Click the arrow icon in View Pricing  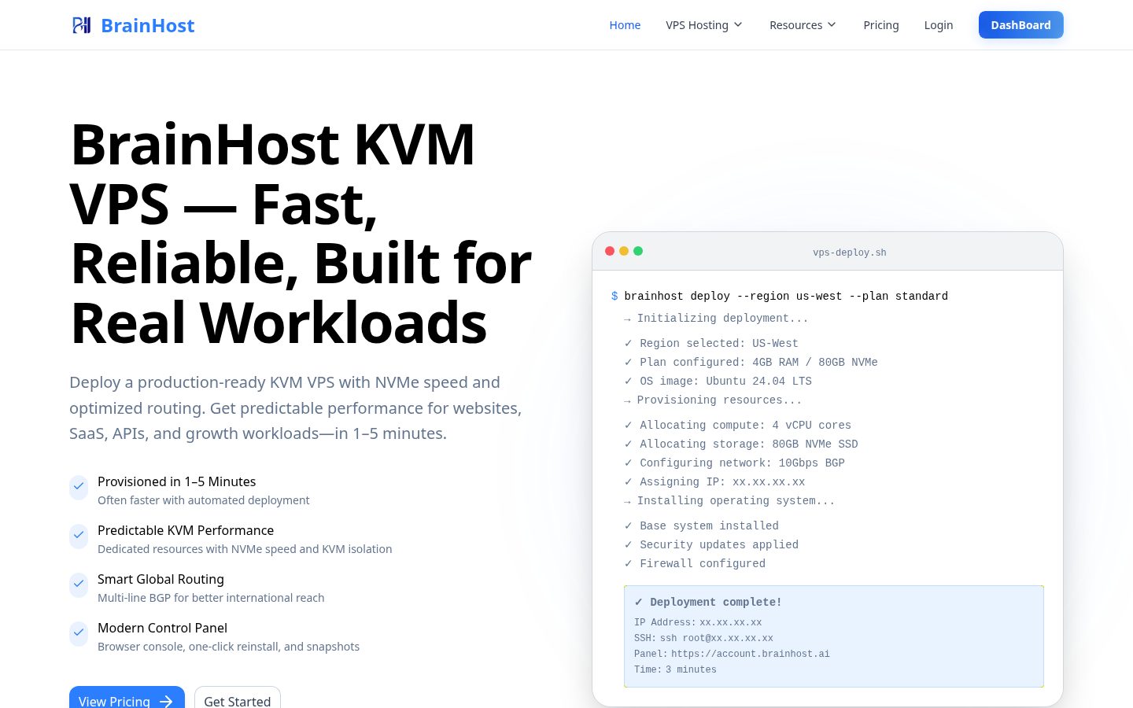coord(166,701)
